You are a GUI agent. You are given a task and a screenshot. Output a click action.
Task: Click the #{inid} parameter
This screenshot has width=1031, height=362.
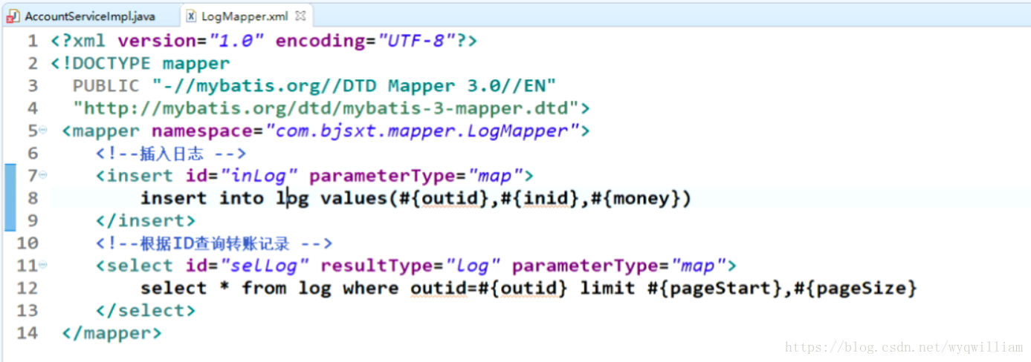tap(540, 198)
